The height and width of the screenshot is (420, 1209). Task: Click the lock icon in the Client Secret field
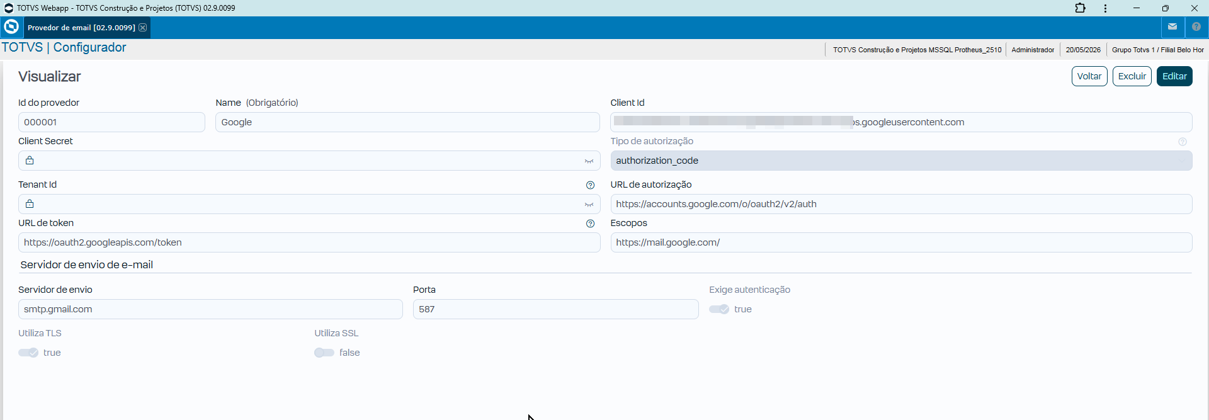(30, 161)
